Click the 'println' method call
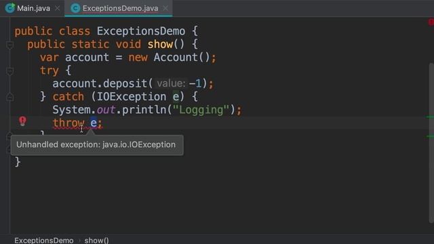434x244 pixels. tap(144, 110)
